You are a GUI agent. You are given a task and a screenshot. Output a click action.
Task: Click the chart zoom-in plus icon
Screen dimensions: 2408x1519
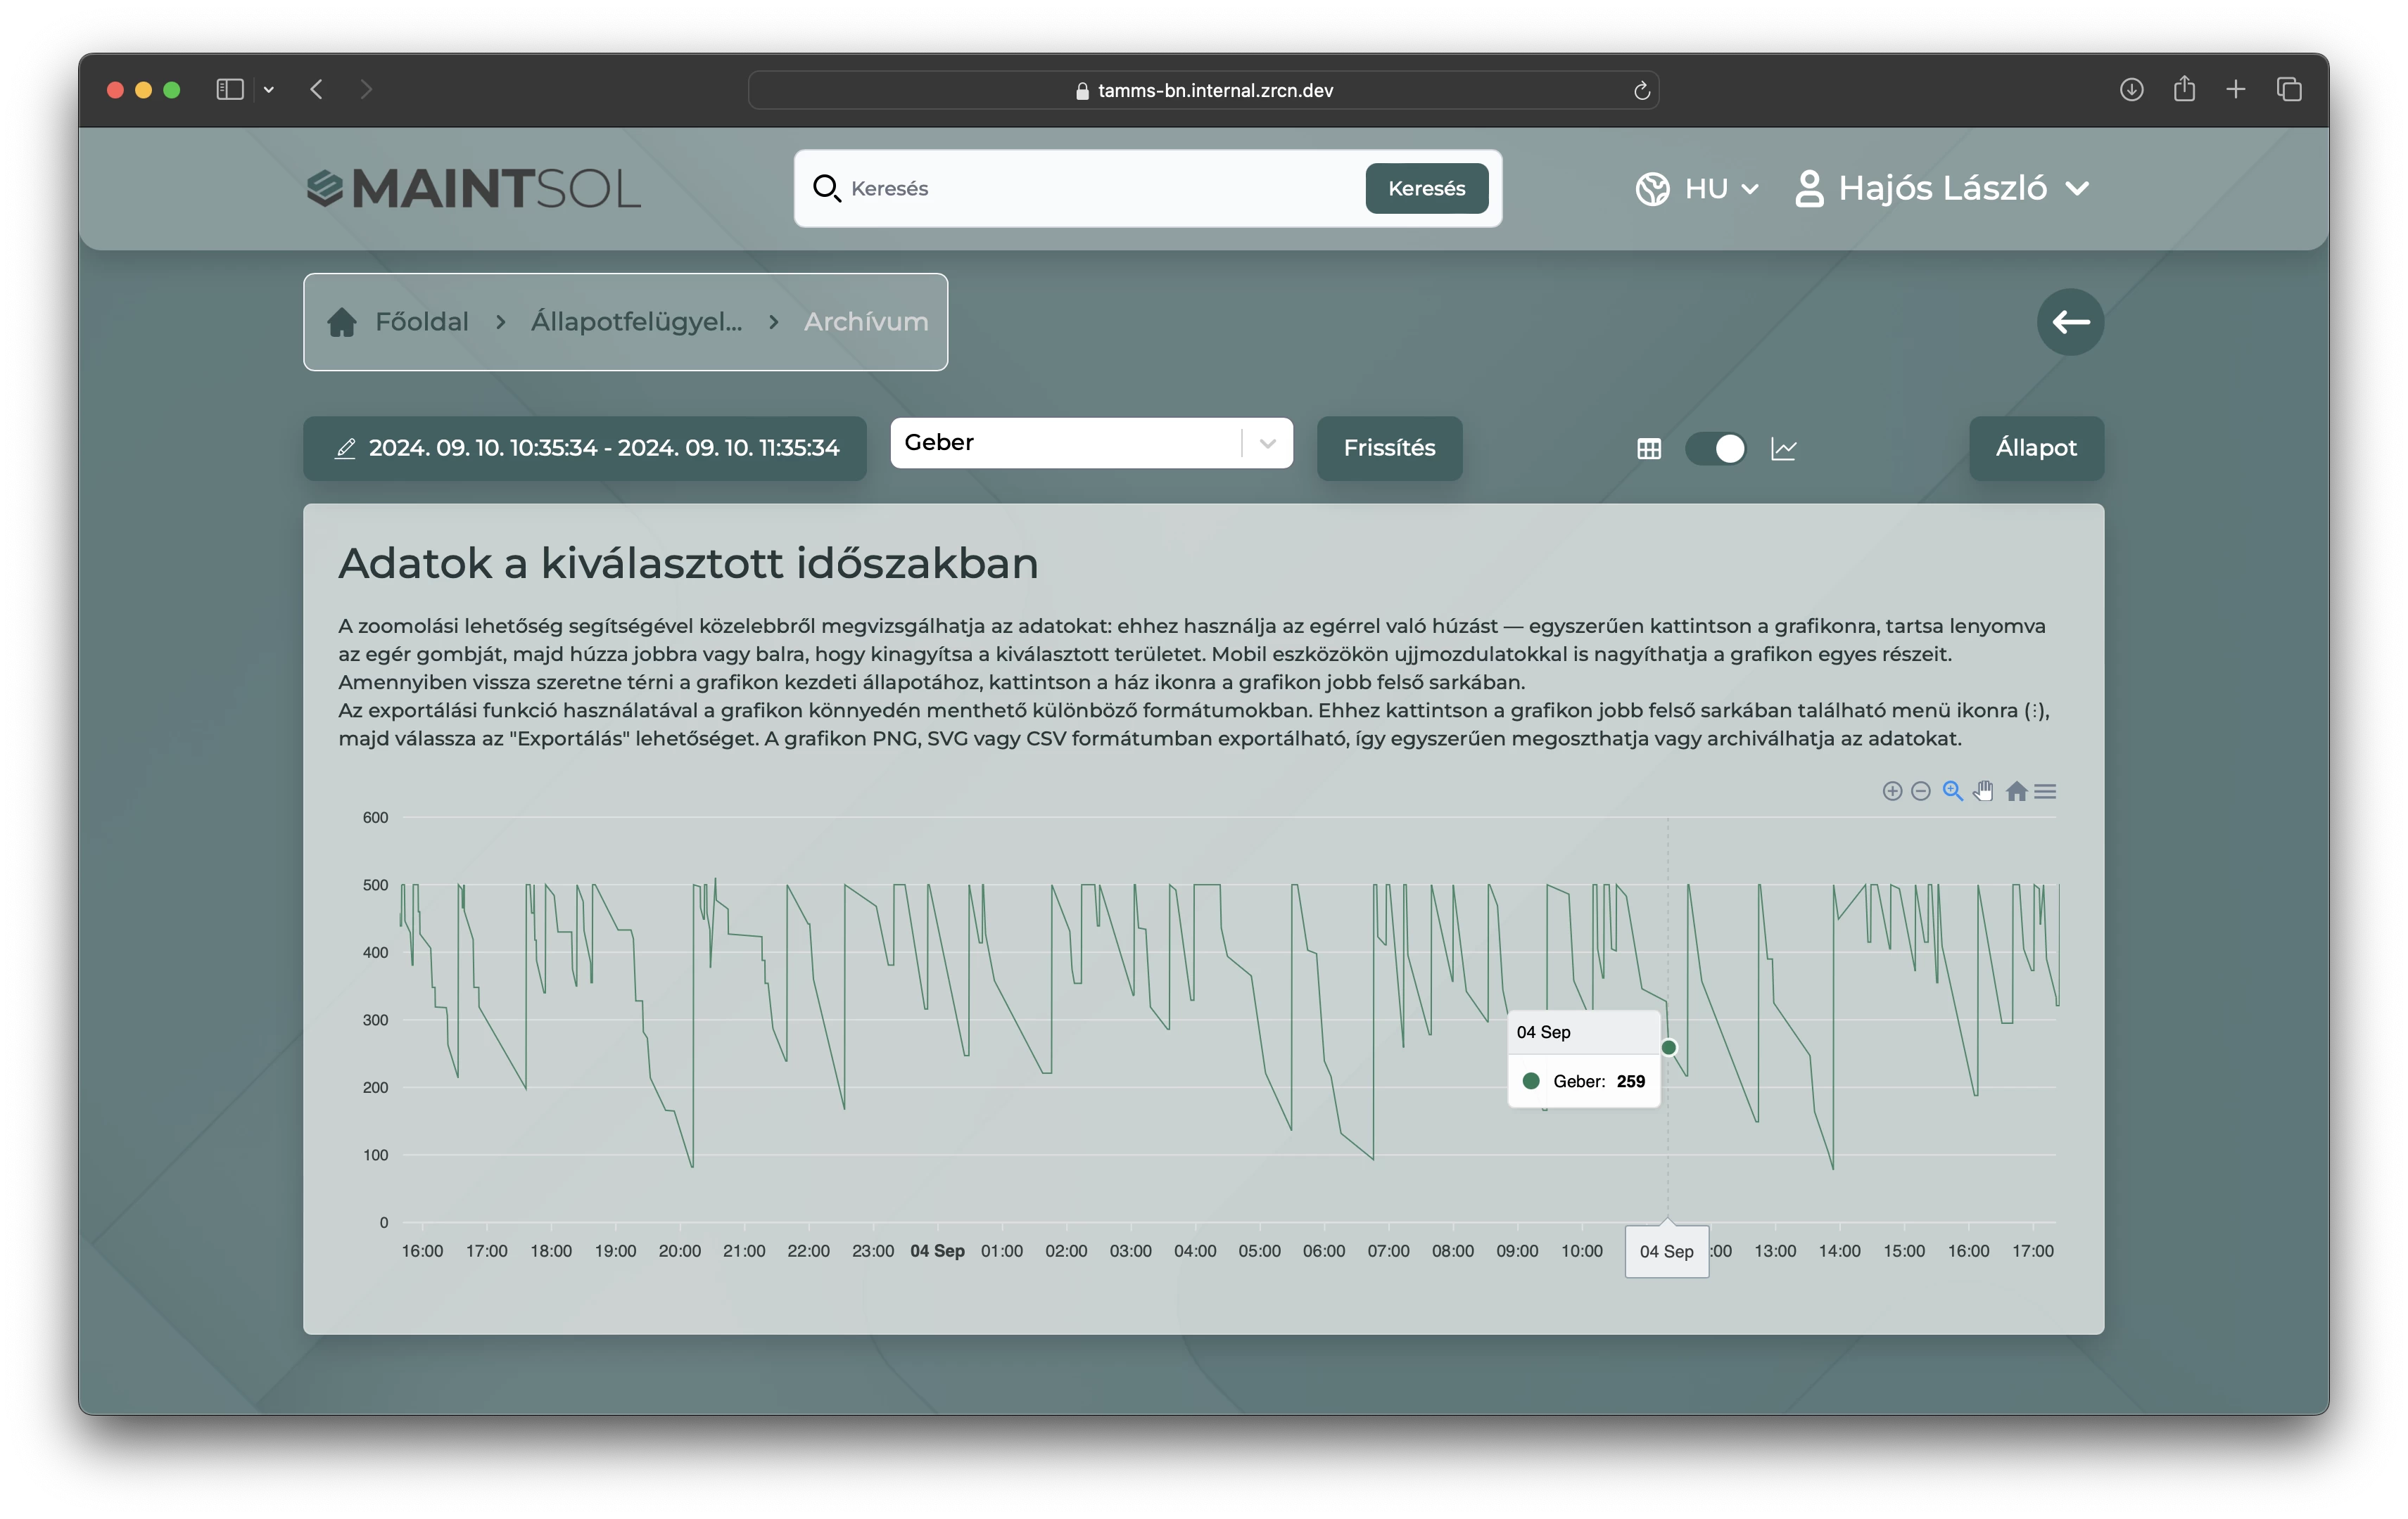pos(1891,791)
